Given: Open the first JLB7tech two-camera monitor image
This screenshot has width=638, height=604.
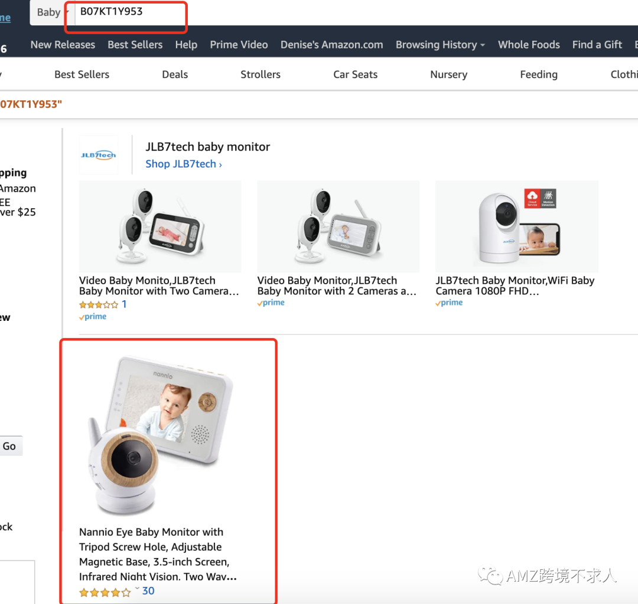Looking at the screenshot, I should (160, 226).
